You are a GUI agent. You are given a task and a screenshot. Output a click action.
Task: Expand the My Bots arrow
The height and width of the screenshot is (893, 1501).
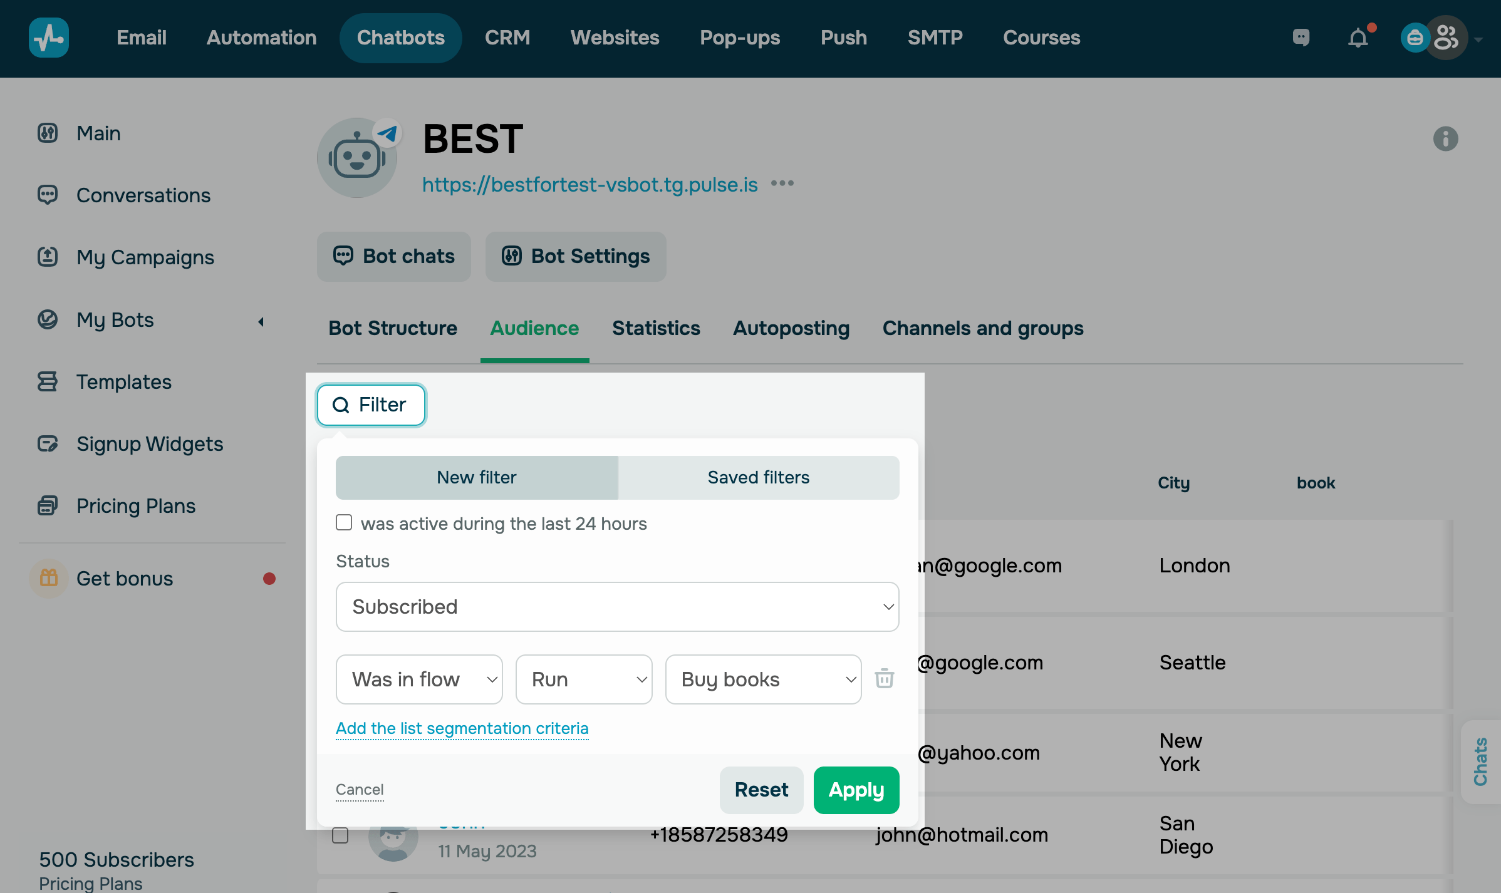261,322
